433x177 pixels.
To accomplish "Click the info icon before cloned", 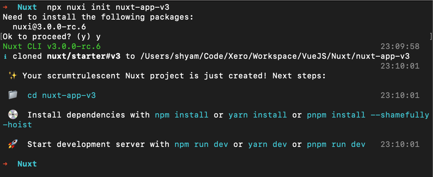I will click(x=5, y=56).
